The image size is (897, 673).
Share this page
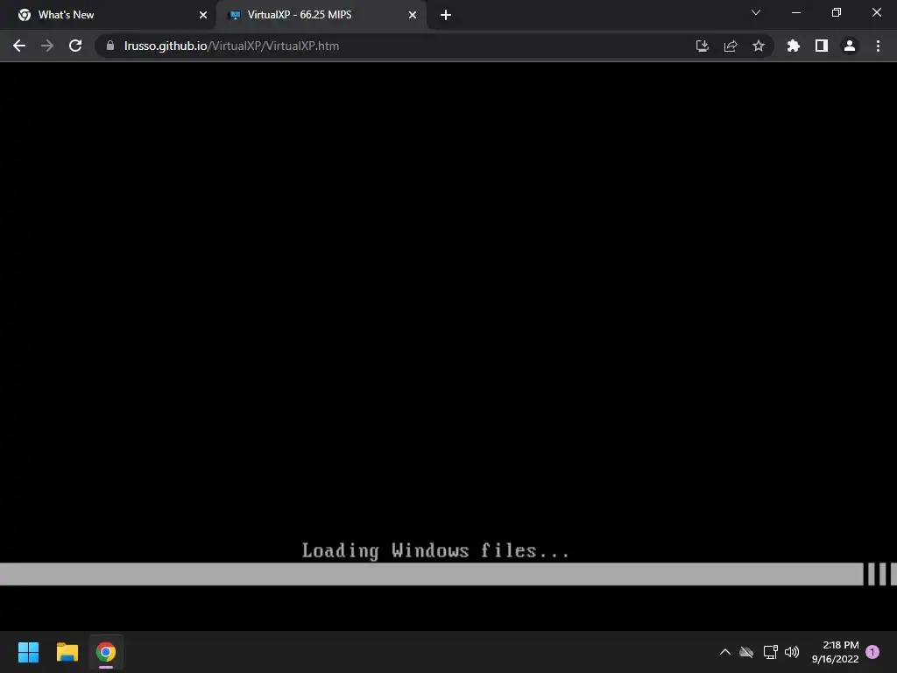[731, 46]
